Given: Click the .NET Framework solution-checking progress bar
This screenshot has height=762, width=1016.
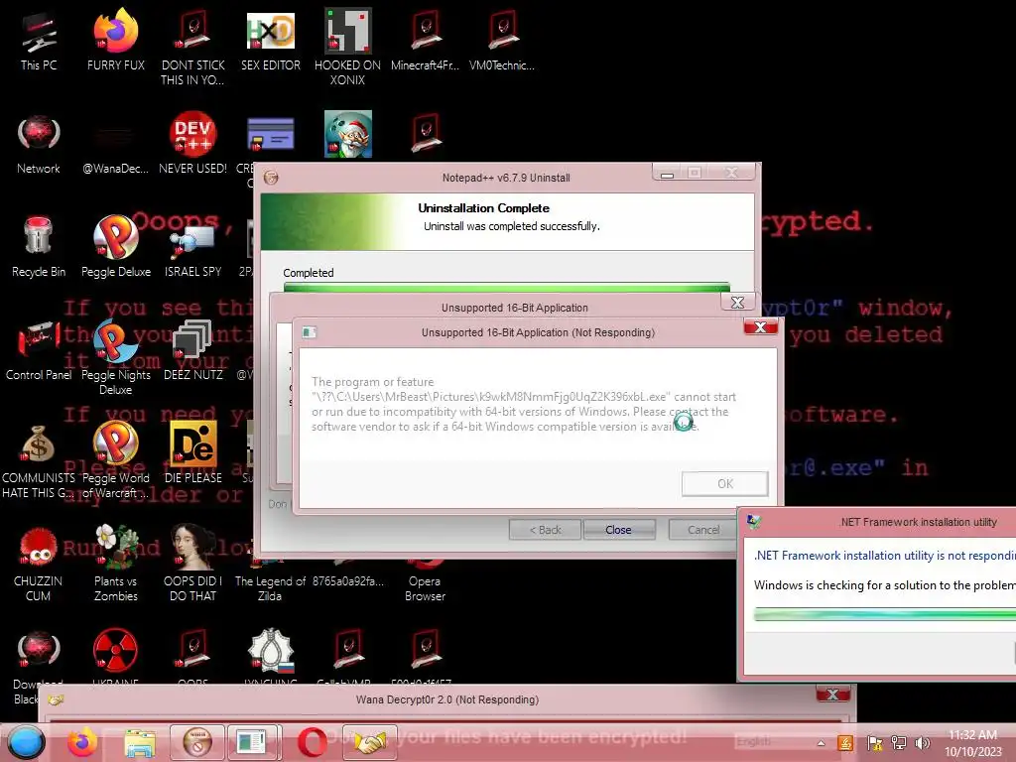Looking at the screenshot, I should (x=885, y=614).
